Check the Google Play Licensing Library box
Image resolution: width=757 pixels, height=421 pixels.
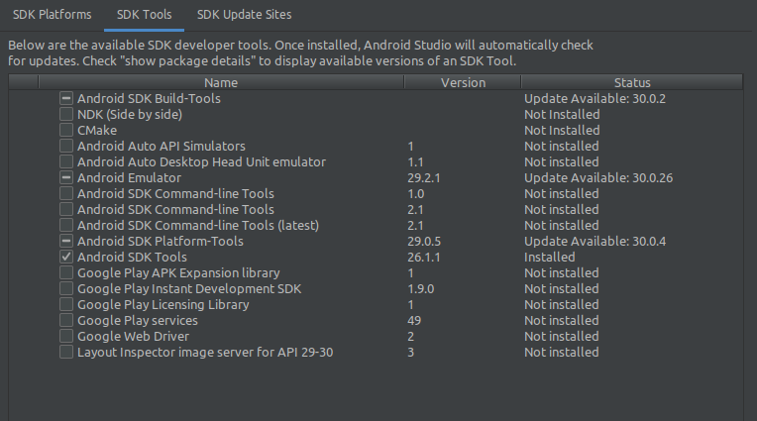[66, 305]
